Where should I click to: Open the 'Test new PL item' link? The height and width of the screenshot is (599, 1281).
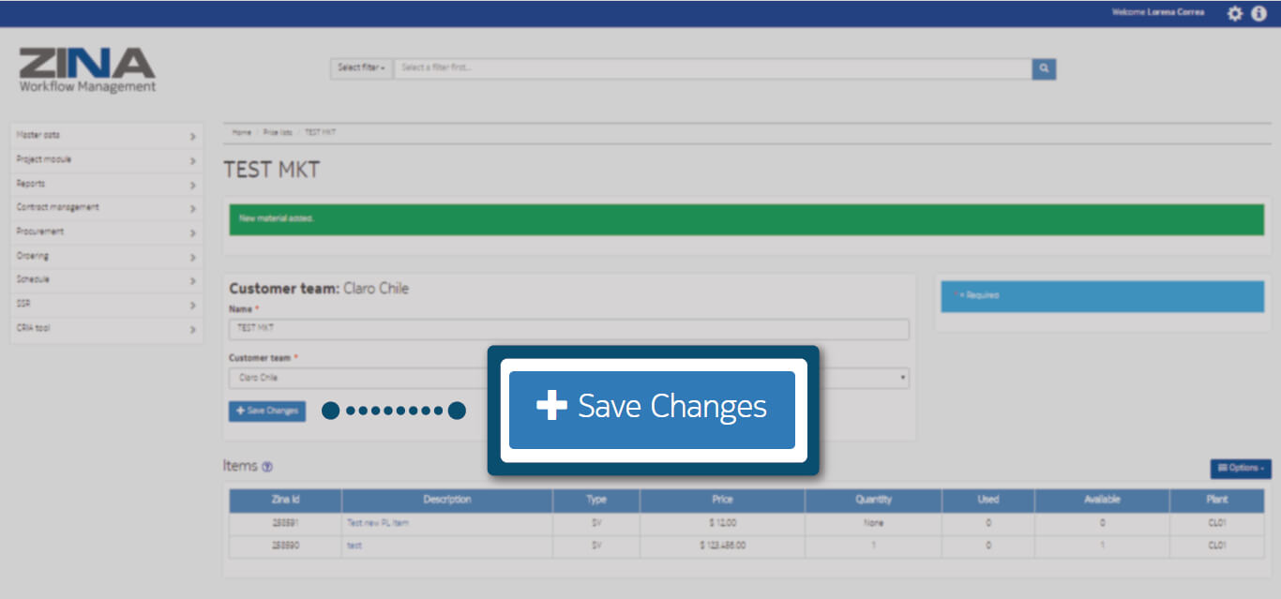click(378, 523)
